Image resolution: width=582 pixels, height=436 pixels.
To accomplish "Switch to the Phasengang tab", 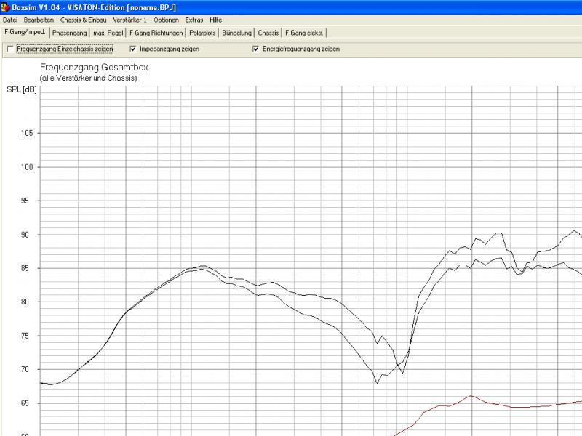I will tap(70, 33).
